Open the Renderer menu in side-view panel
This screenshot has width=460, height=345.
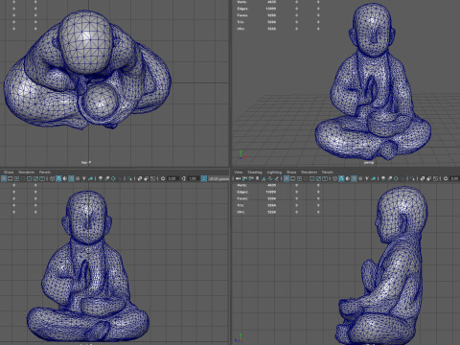(x=310, y=172)
